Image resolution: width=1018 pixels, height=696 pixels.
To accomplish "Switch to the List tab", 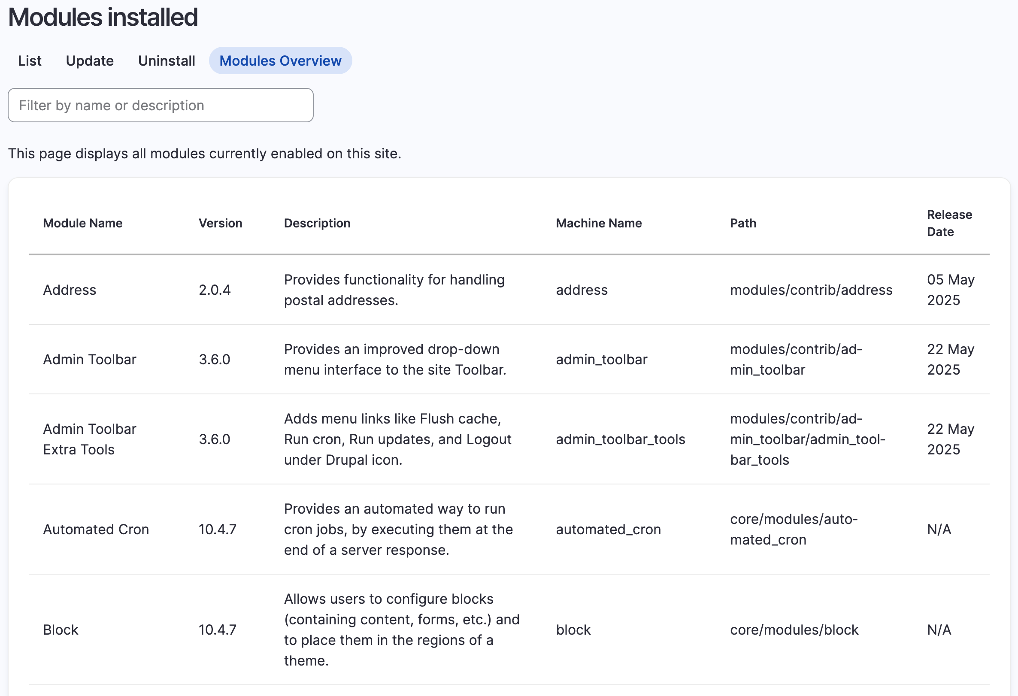I will (x=29, y=61).
